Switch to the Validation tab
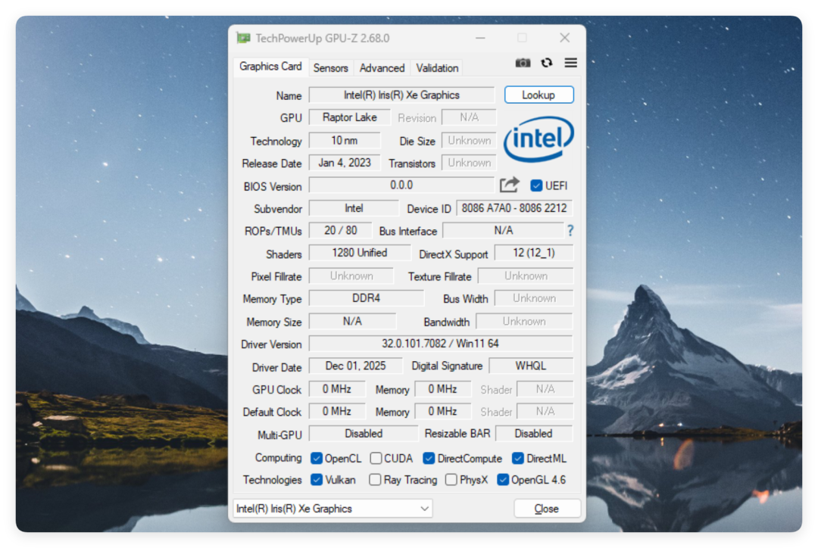The image size is (818, 548). [437, 68]
